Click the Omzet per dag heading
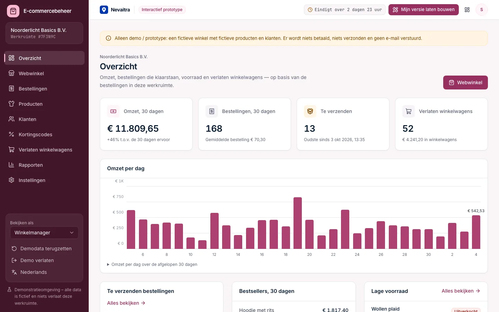 [126, 168]
